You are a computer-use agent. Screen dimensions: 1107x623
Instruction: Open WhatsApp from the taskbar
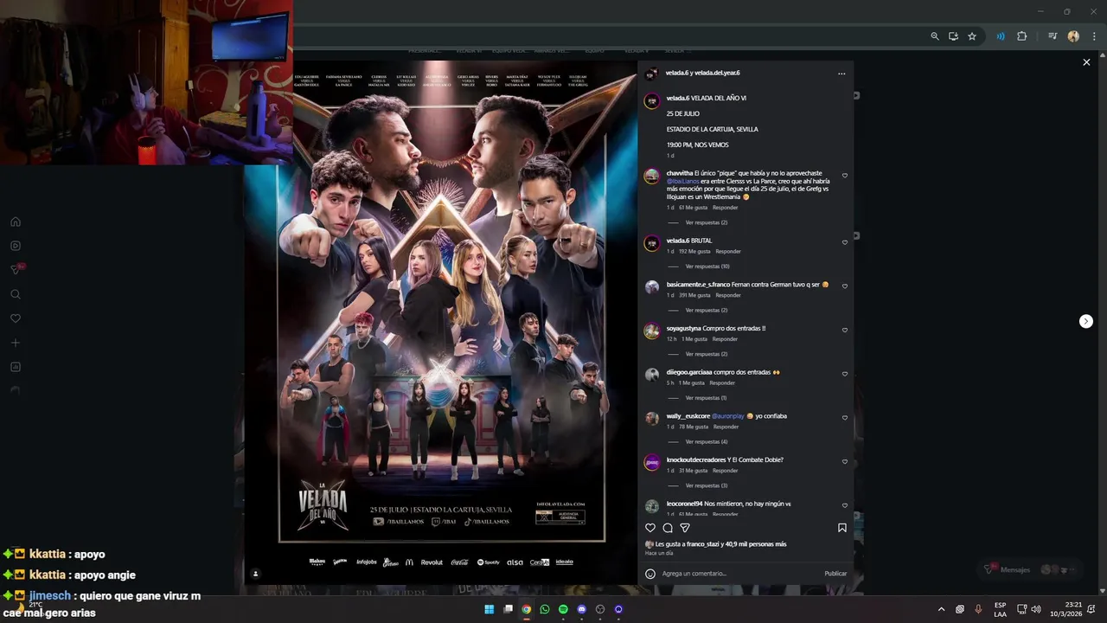coord(545,609)
